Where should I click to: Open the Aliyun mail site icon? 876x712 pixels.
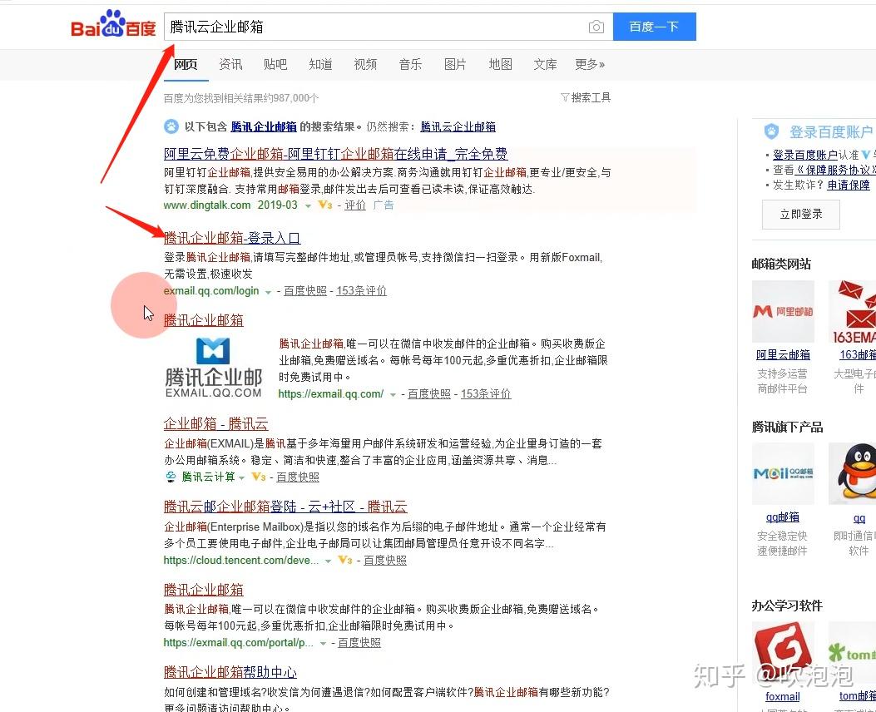(x=783, y=312)
